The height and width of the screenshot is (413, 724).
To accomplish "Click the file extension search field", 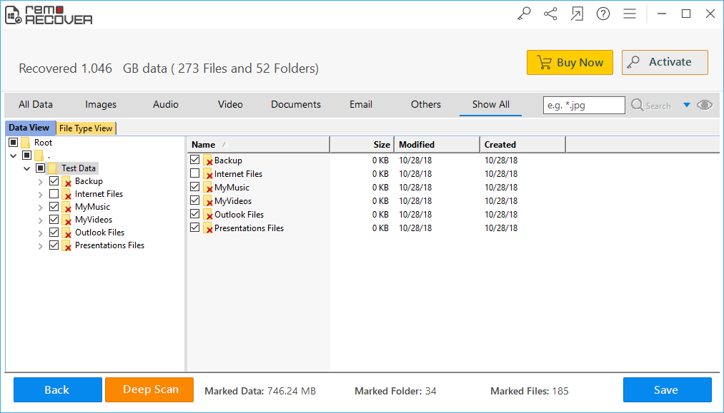I will (x=583, y=105).
